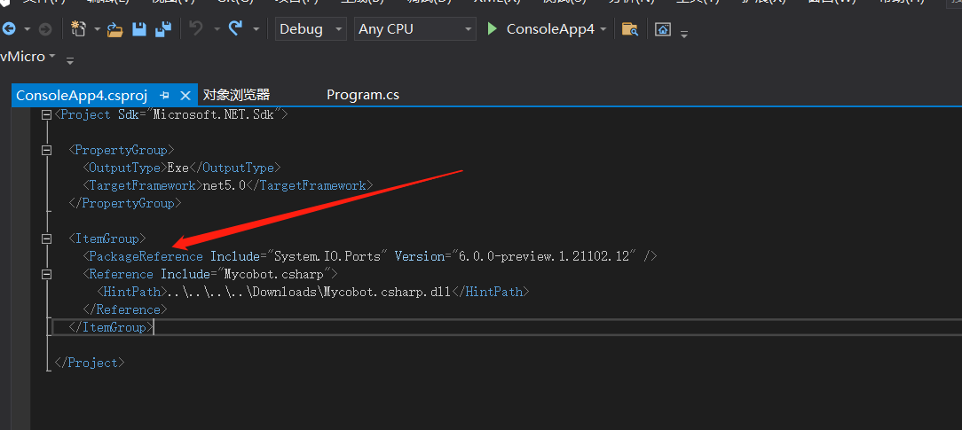Click the net5.0 target framework value
The height and width of the screenshot is (430, 962).
224,185
